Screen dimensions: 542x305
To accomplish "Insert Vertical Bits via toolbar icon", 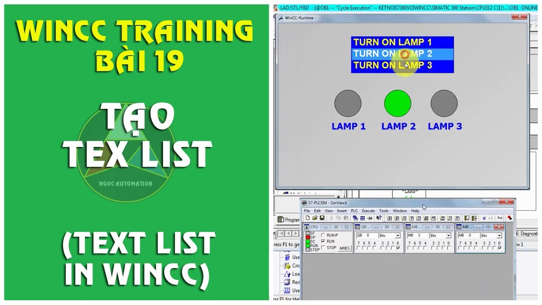I will (x=433, y=218).
